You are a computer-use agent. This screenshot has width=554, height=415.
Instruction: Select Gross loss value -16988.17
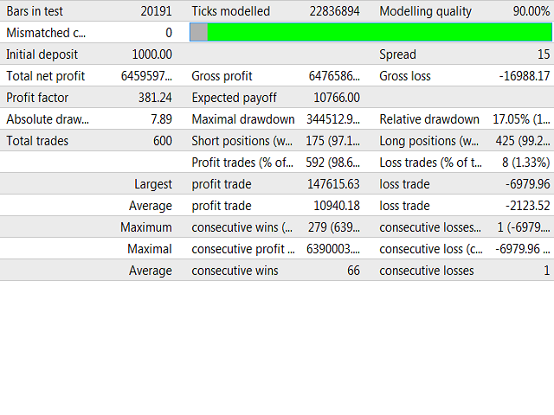point(525,76)
